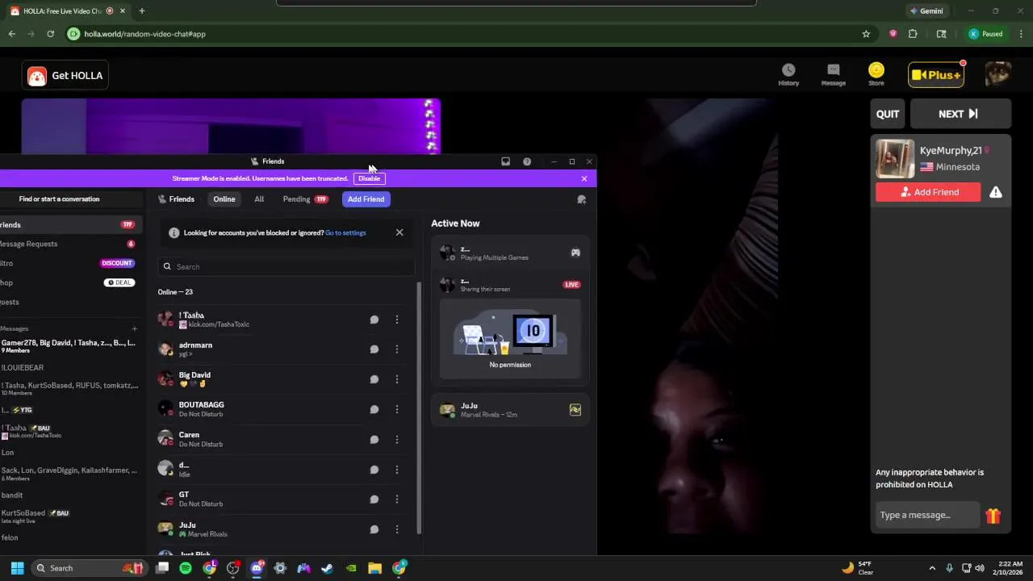This screenshot has height=581, width=1033.
Task: Message ! Tasha via chat bubble icon
Action: tap(374, 320)
